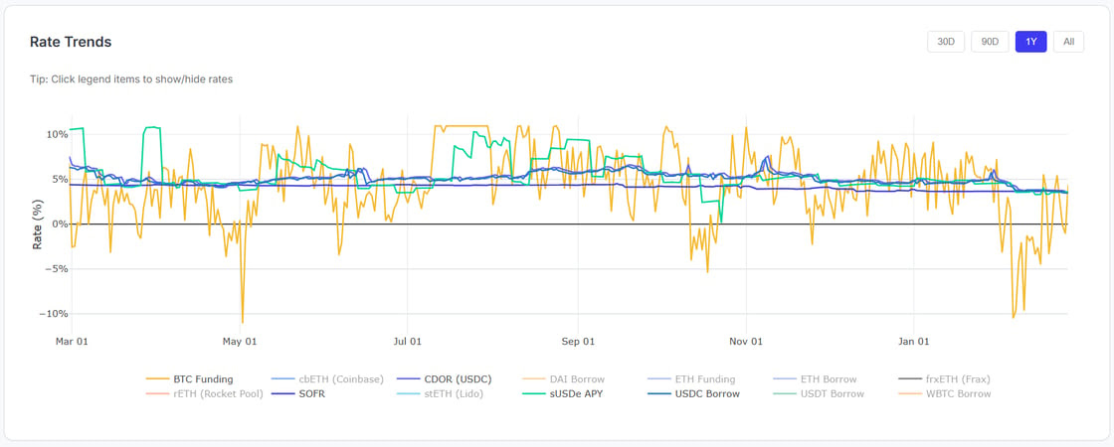Select the 1Y time range button
The width and height of the screenshot is (1114, 447).
1030,42
